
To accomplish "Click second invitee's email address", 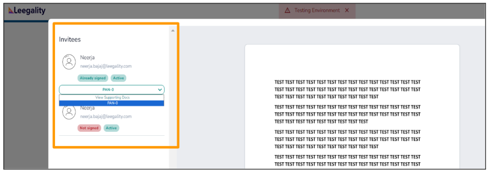I will tap(106, 116).
